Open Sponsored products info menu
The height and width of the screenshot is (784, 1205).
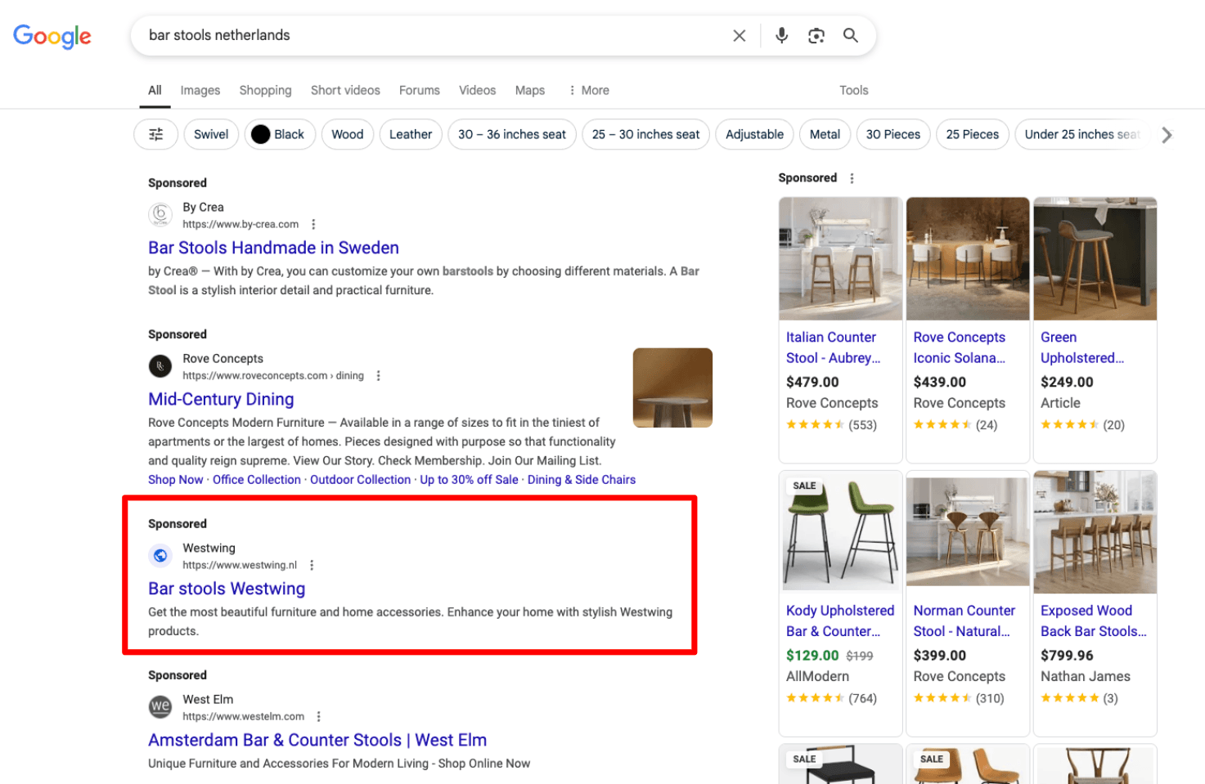(x=852, y=178)
